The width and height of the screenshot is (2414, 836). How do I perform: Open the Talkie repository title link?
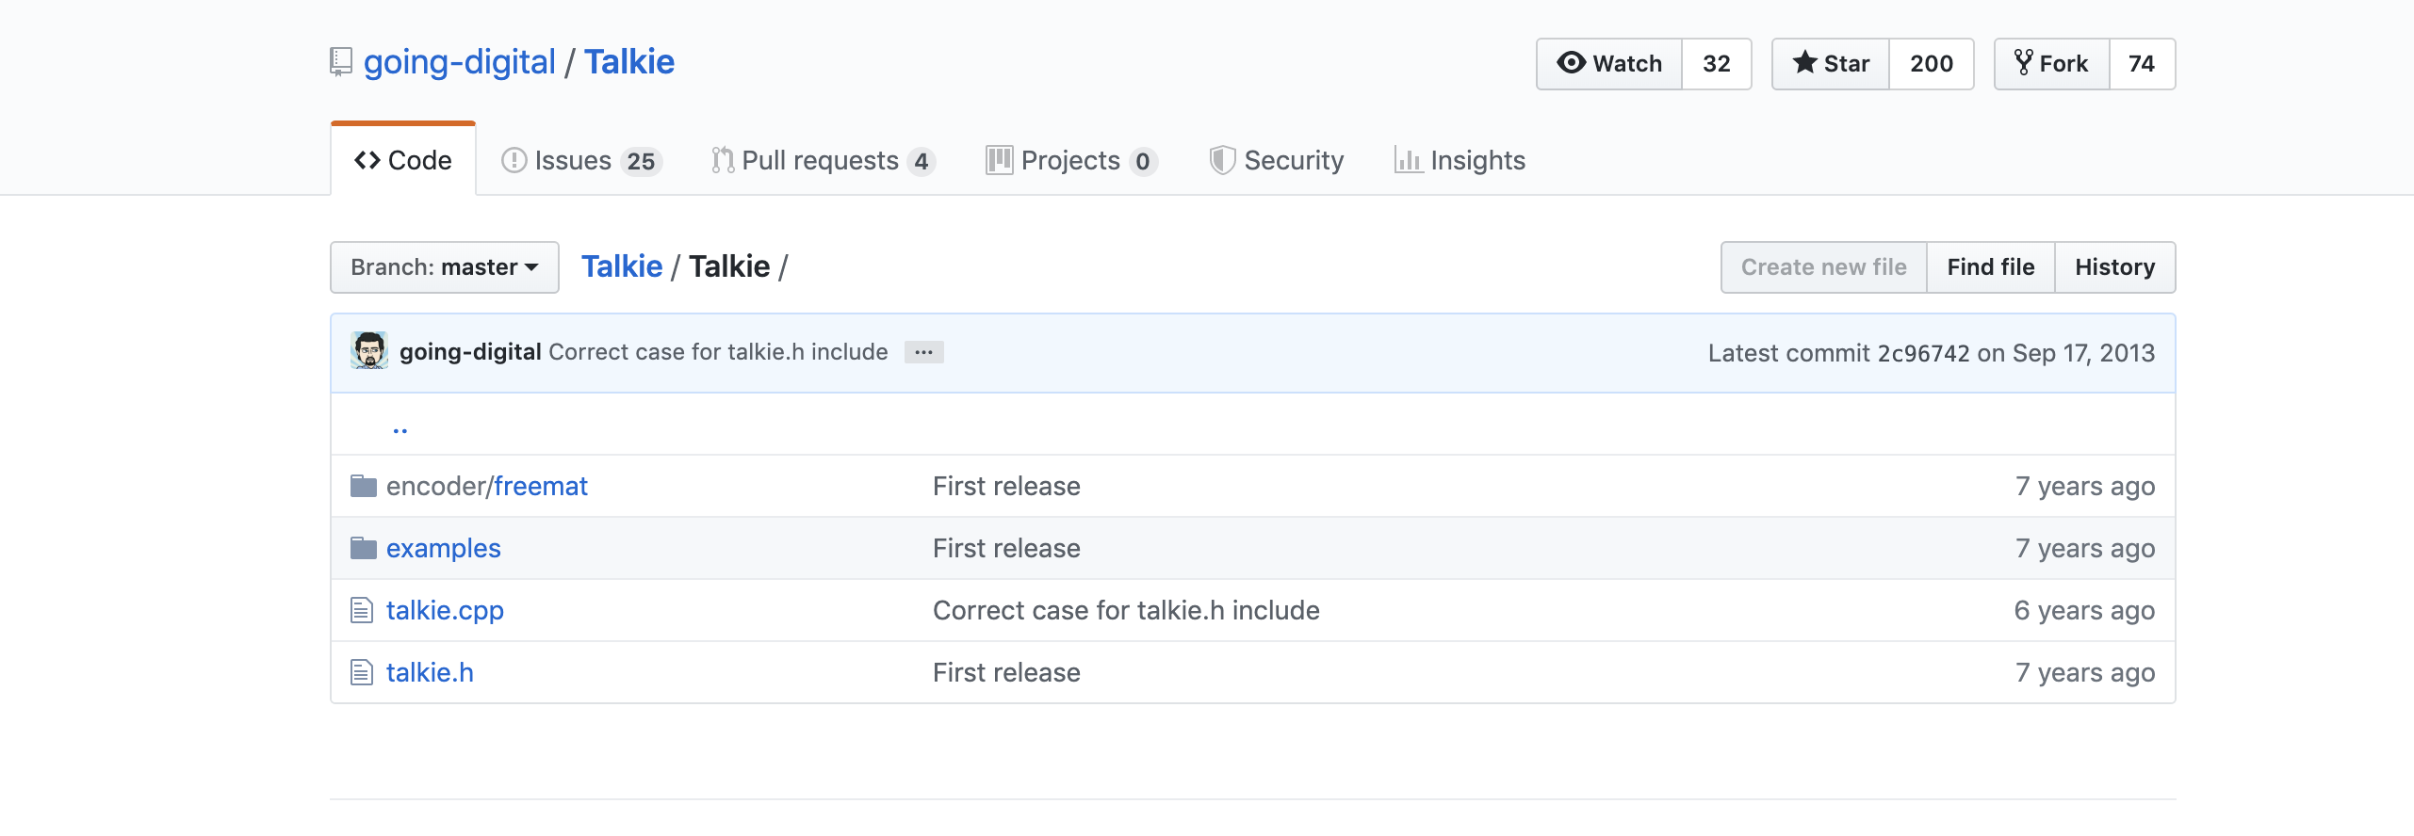coord(629,62)
